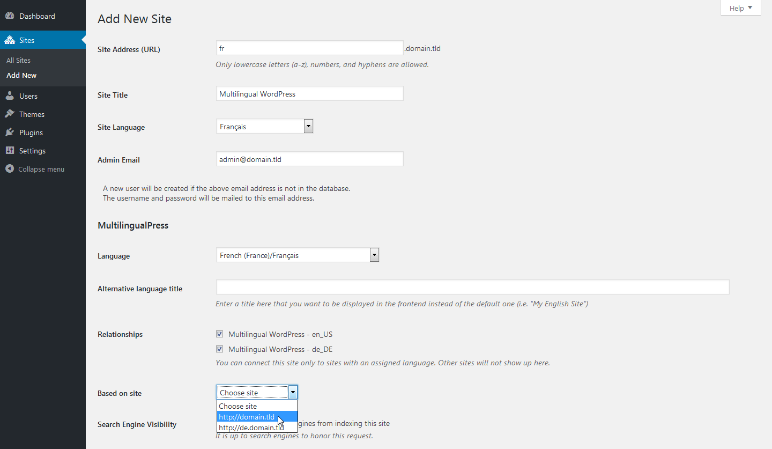Uncheck the Multilingual WordPress - en_US relationship

click(x=219, y=334)
